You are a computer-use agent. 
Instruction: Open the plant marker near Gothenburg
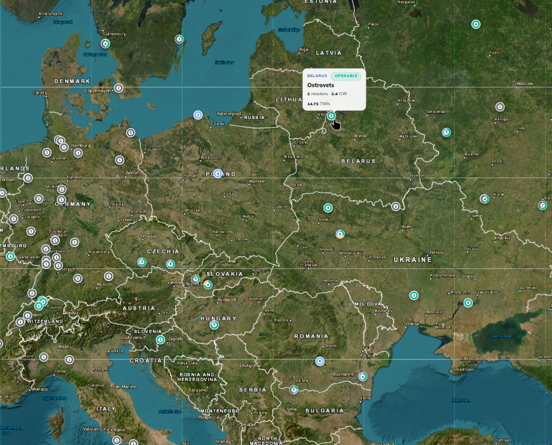(106, 44)
